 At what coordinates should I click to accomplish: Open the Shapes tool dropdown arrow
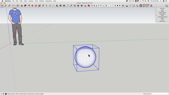19,6
